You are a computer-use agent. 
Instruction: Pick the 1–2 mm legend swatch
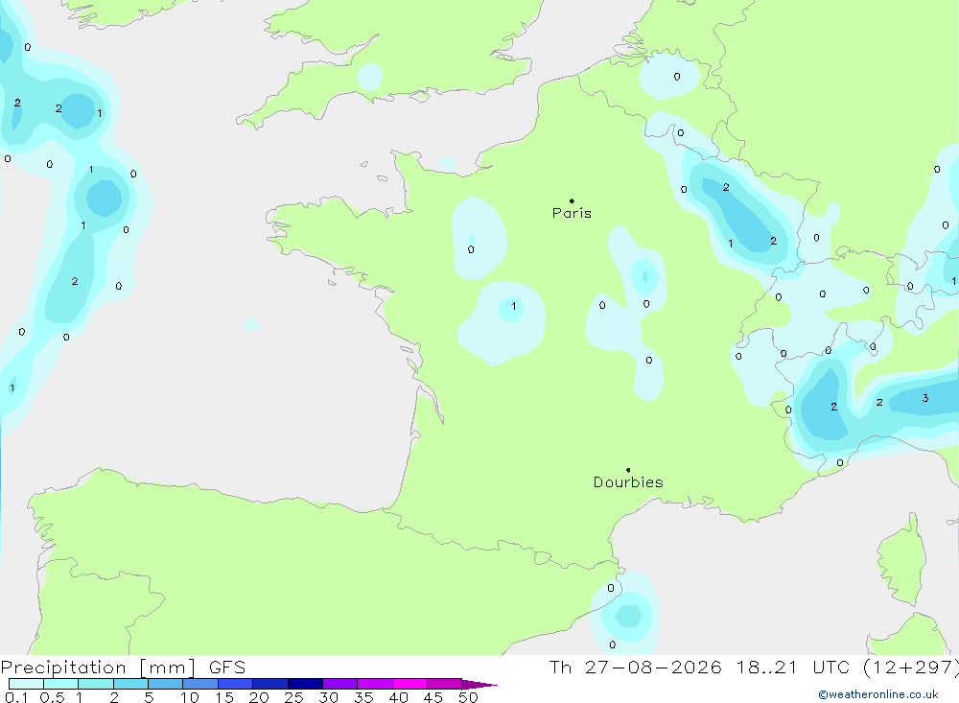point(96,684)
